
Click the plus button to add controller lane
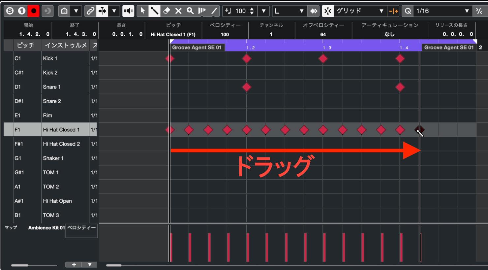pos(74,265)
